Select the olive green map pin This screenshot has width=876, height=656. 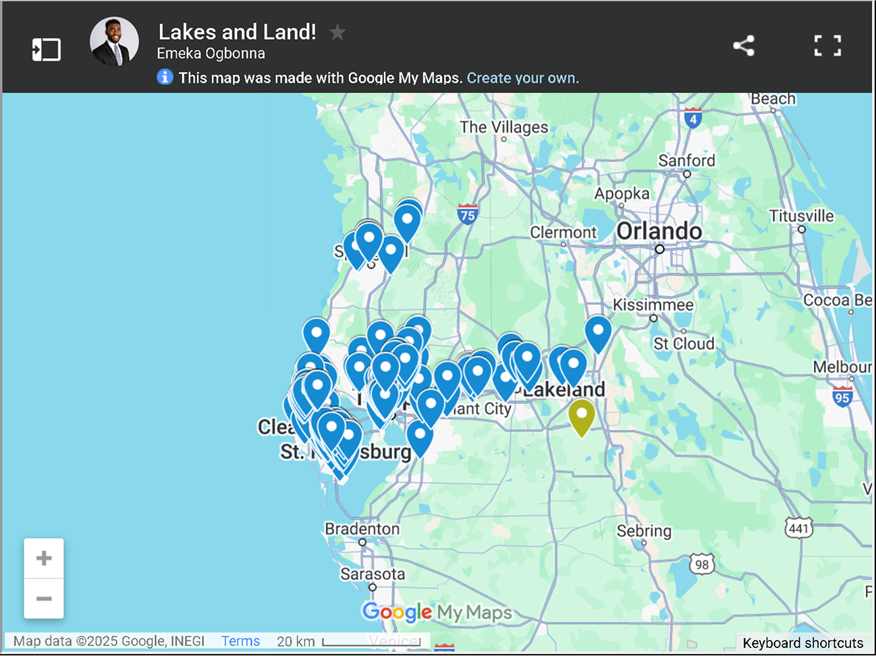[581, 414]
